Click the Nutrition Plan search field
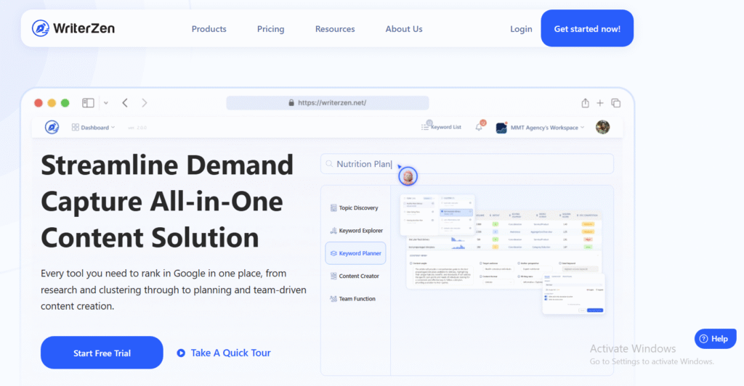Screen dimensions: 744x386 466,164
